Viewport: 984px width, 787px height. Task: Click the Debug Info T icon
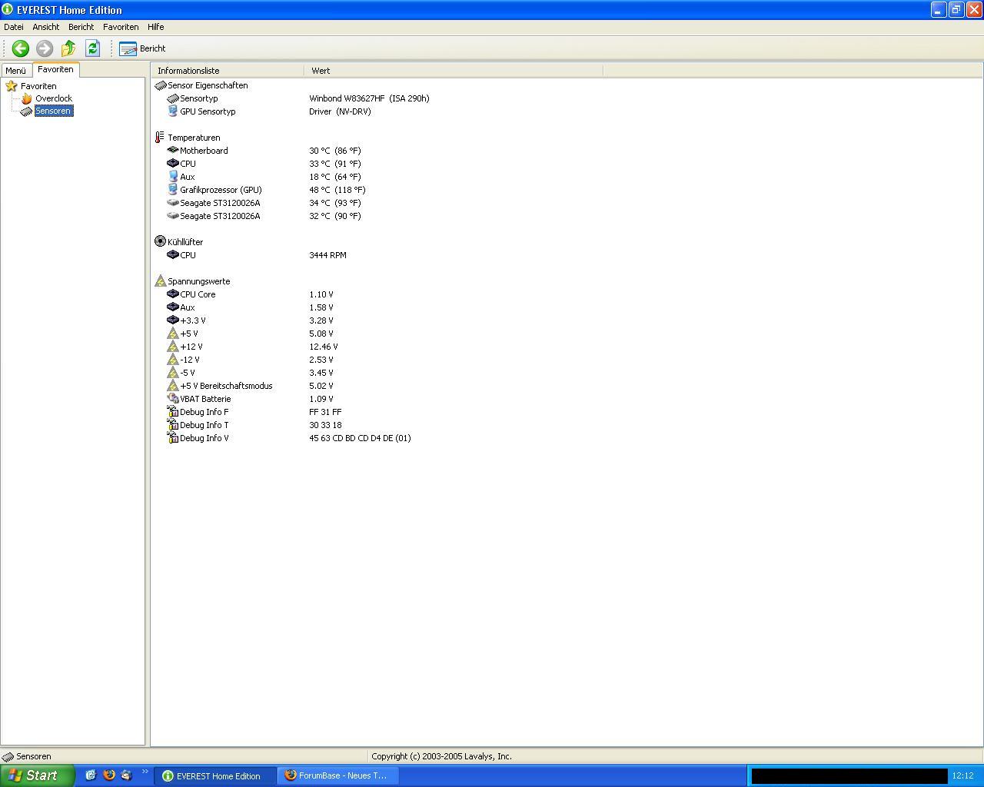[x=173, y=425]
